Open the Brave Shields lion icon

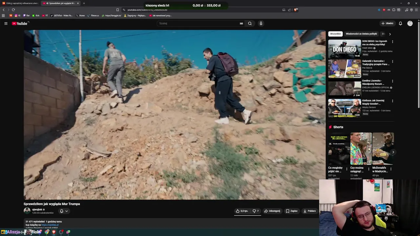point(295,10)
